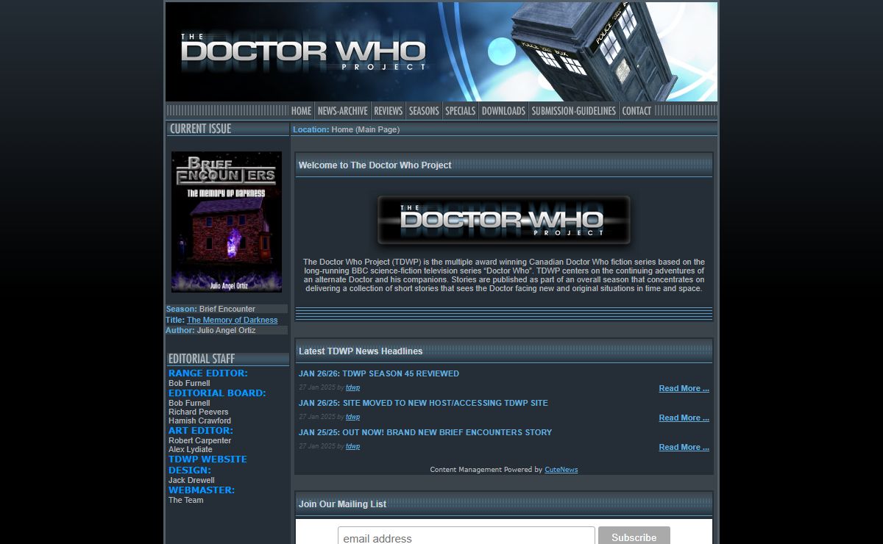883x544 pixels.
Task: Click the Doctor Who Project header logo
Action: [x=303, y=52]
